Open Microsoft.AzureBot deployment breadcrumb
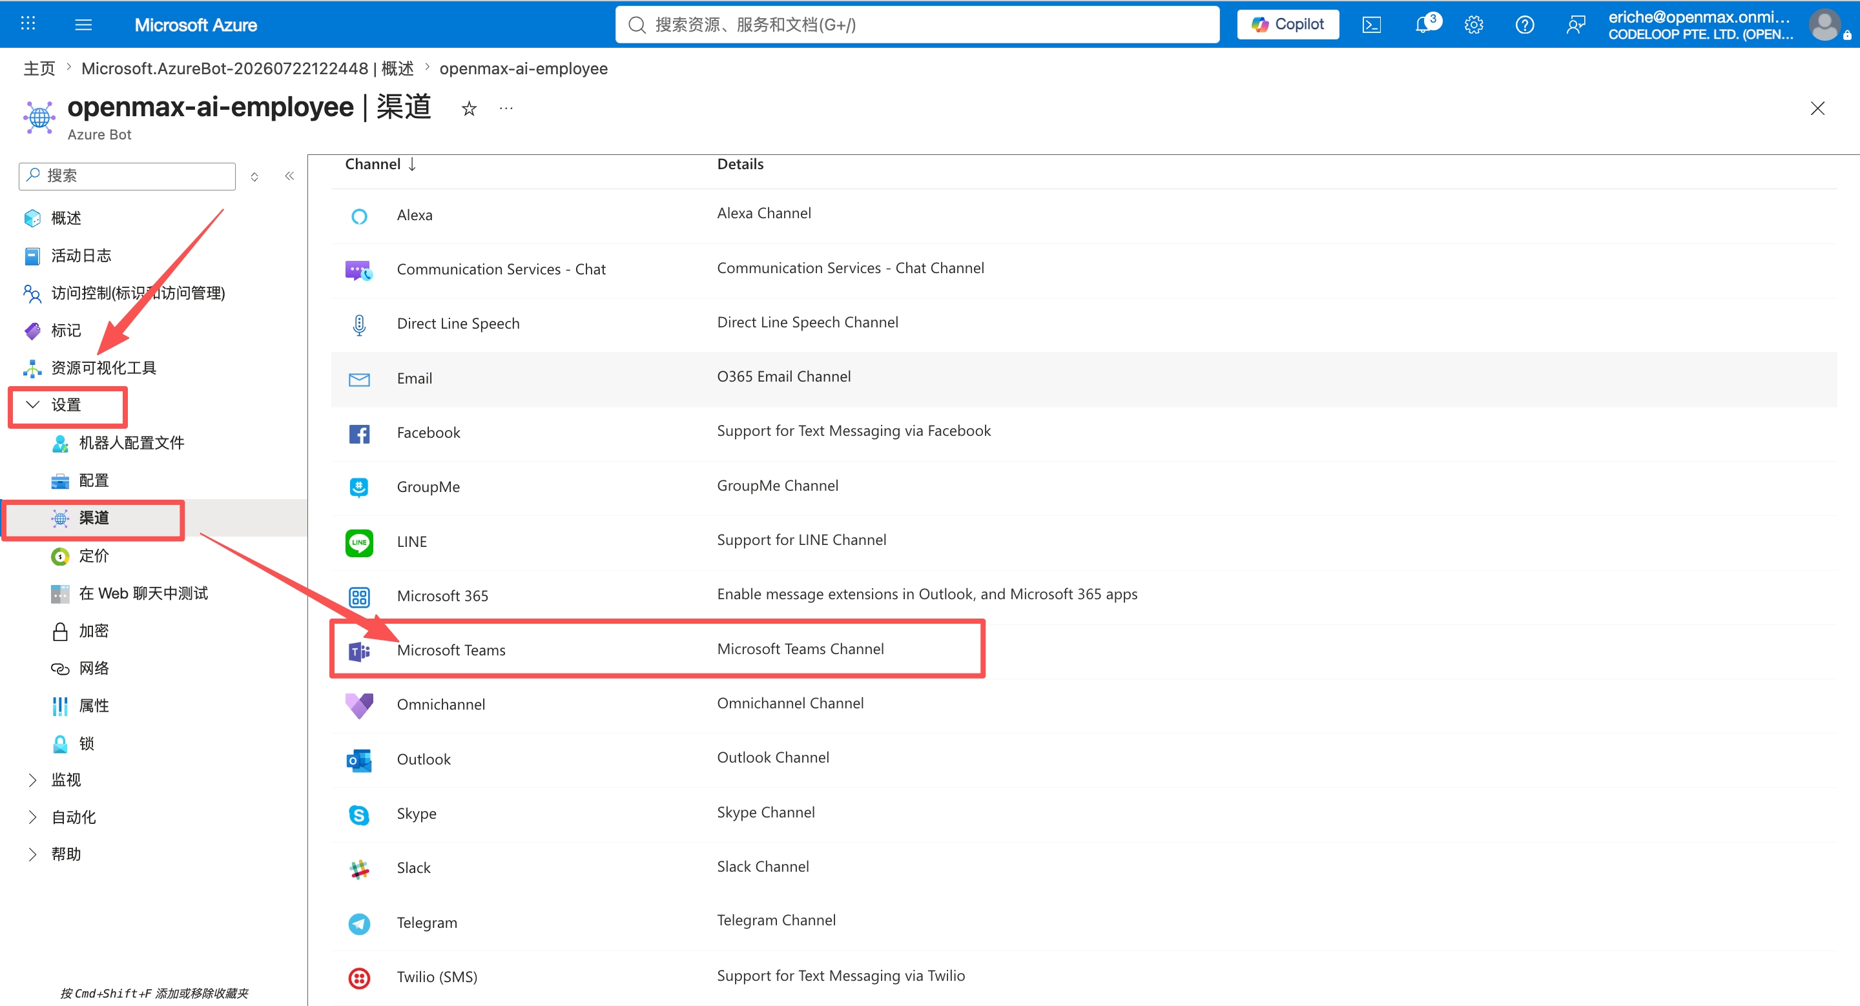Viewport: 1860px width, 1006px height. (x=247, y=68)
